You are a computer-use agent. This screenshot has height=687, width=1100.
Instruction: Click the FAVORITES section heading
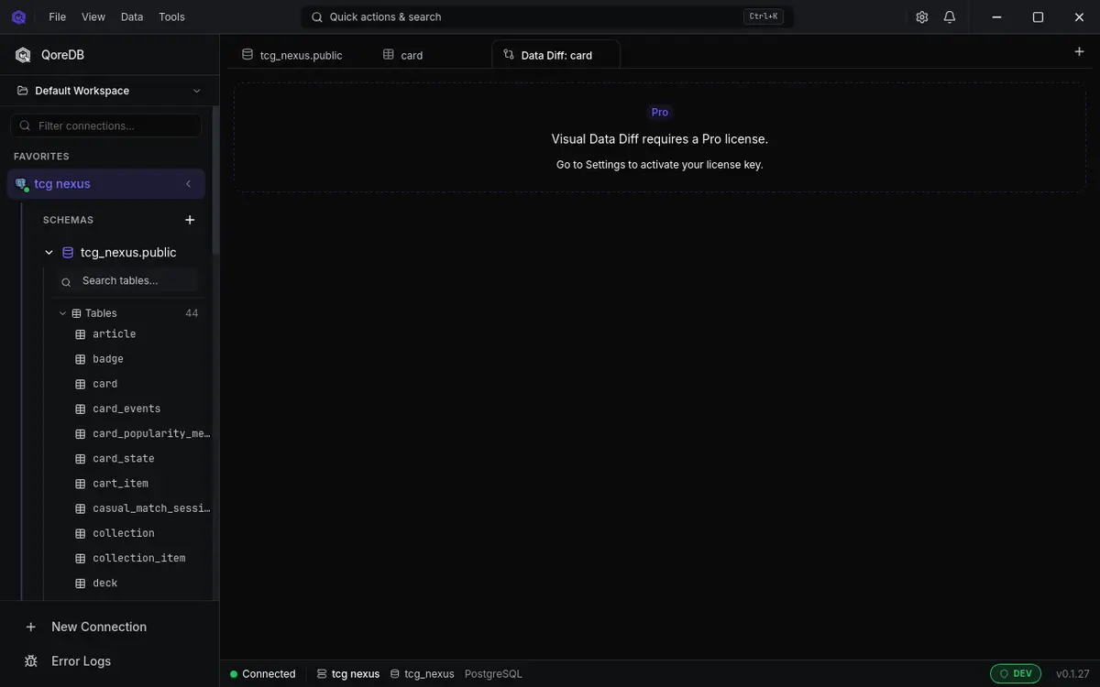(x=41, y=157)
